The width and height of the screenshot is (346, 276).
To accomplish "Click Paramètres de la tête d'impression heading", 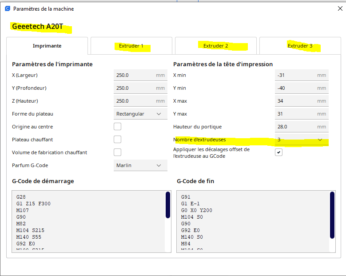I will (223, 64).
